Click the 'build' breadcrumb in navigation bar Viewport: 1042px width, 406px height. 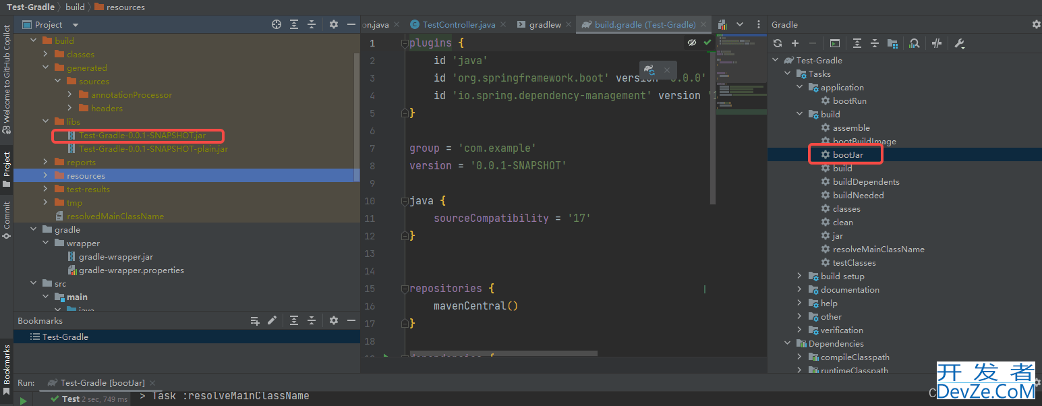coord(75,7)
